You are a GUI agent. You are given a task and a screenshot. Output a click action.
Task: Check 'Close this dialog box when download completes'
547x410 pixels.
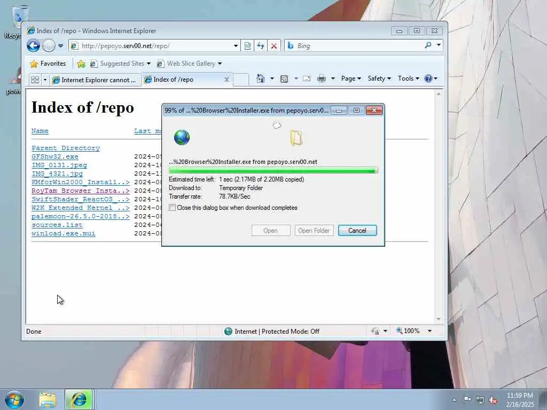pyautogui.click(x=172, y=208)
